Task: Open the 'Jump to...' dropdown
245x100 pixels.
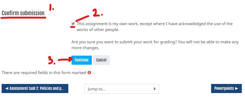Action: click(121, 89)
